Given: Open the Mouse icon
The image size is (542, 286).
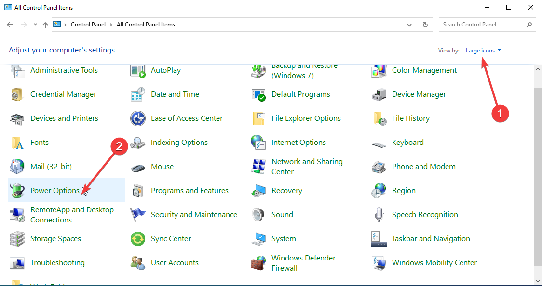Looking at the screenshot, I should pyautogui.click(x=137, y=168).
